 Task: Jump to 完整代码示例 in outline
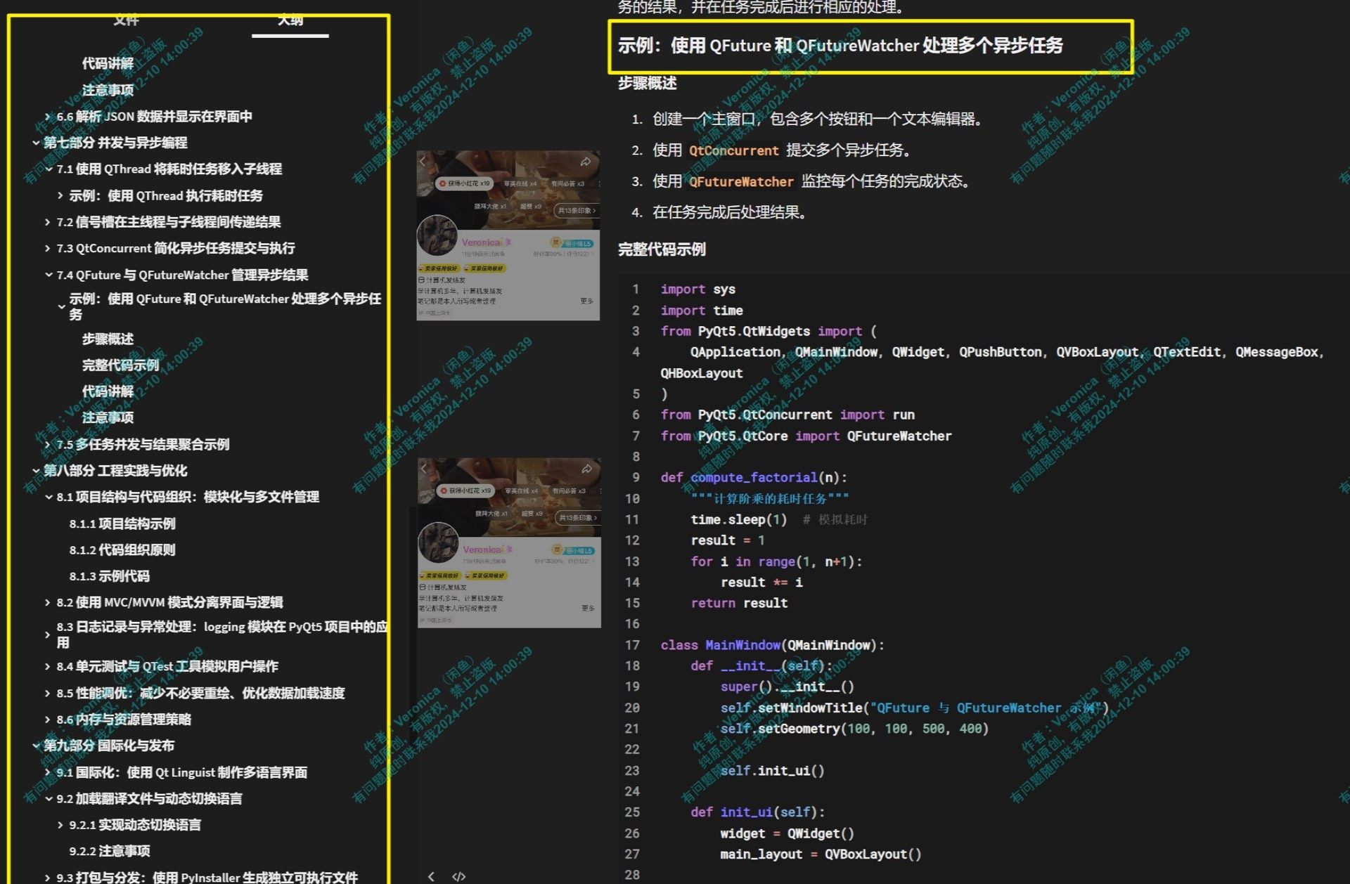click(120, 365)
